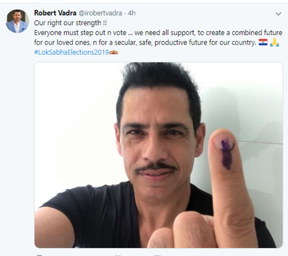The image size is (288, 256).
Task: Click the flag emoji in the tweet
Action: click(263, 42)
